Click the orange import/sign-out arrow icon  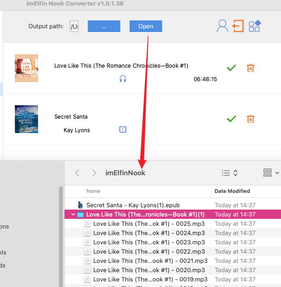click(238, 26)
